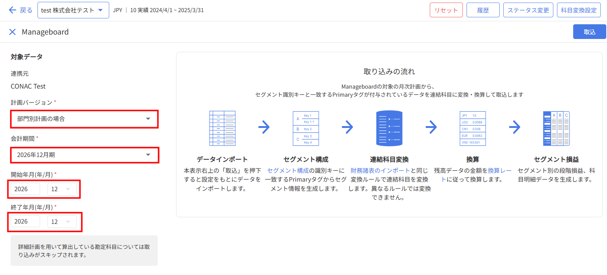Click the start year input field
Image resolution: width=607 pixels, height=275 pixels.
(25, 189)
